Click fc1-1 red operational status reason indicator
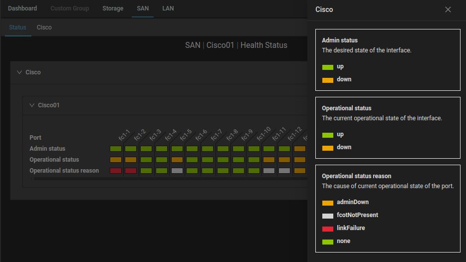The image size is (466, 262). (x=116, y=171)
